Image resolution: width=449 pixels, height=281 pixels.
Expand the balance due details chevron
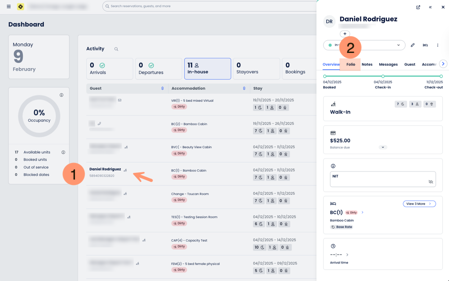click(383, 147)
